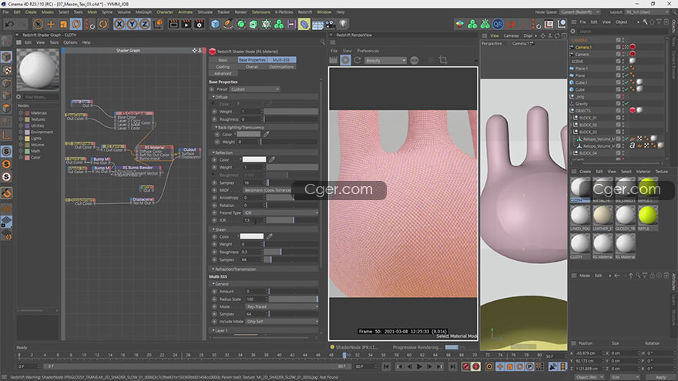Viewport: 678px width, 381px height.
Task: Open the Preset Custom dropdown
Action: pos(255,89)
